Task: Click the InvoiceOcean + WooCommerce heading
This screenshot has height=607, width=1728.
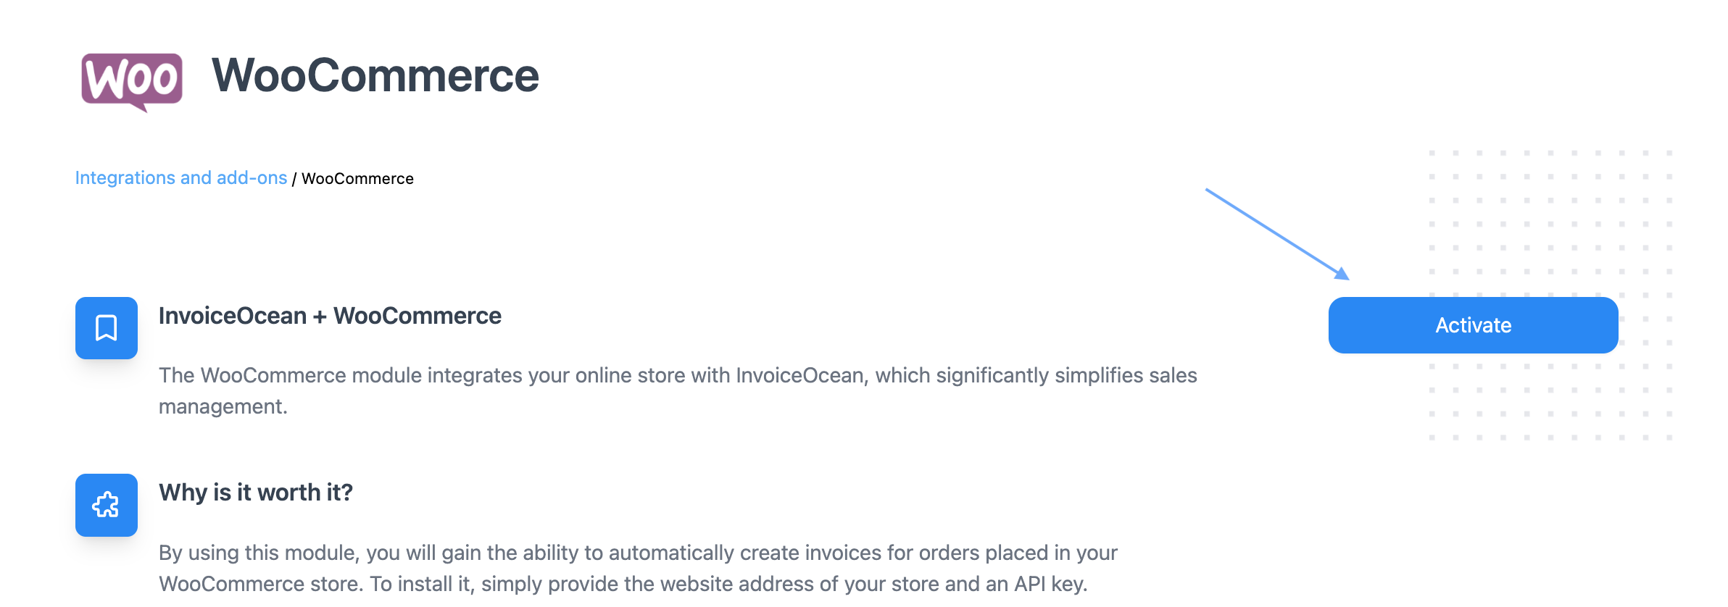Action: (x=330, y=316)
